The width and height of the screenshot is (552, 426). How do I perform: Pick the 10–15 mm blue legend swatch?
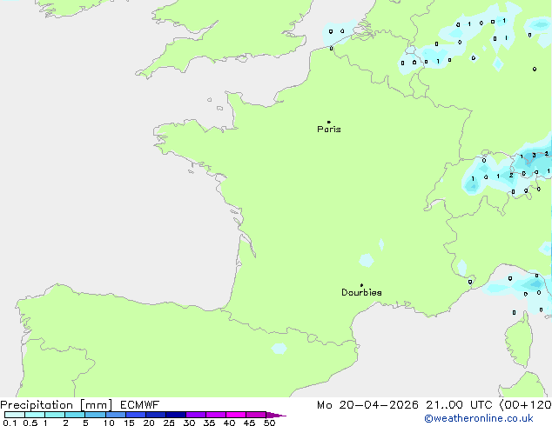116,415
